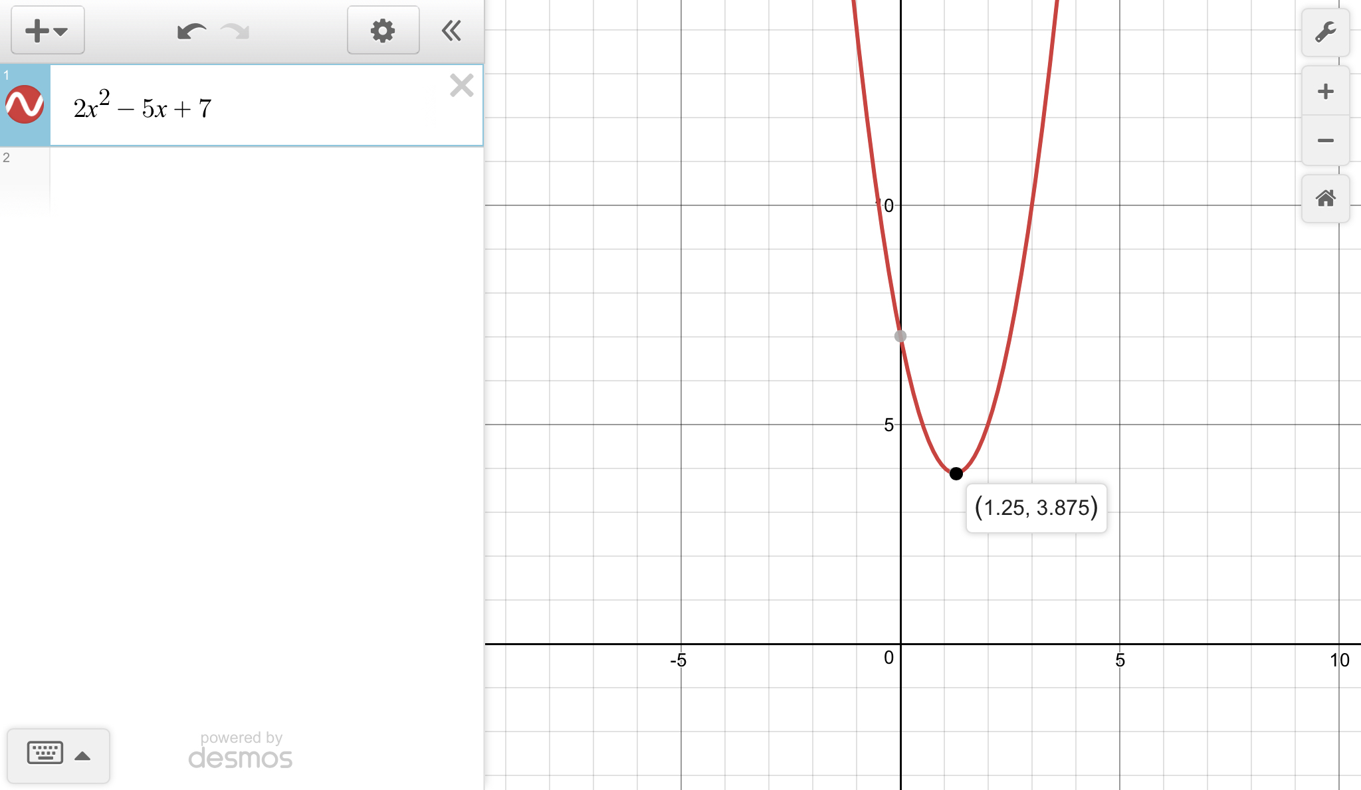Open graph settings gear in expression list
The width and height of the screenshot is (1361, 790).
383,31
